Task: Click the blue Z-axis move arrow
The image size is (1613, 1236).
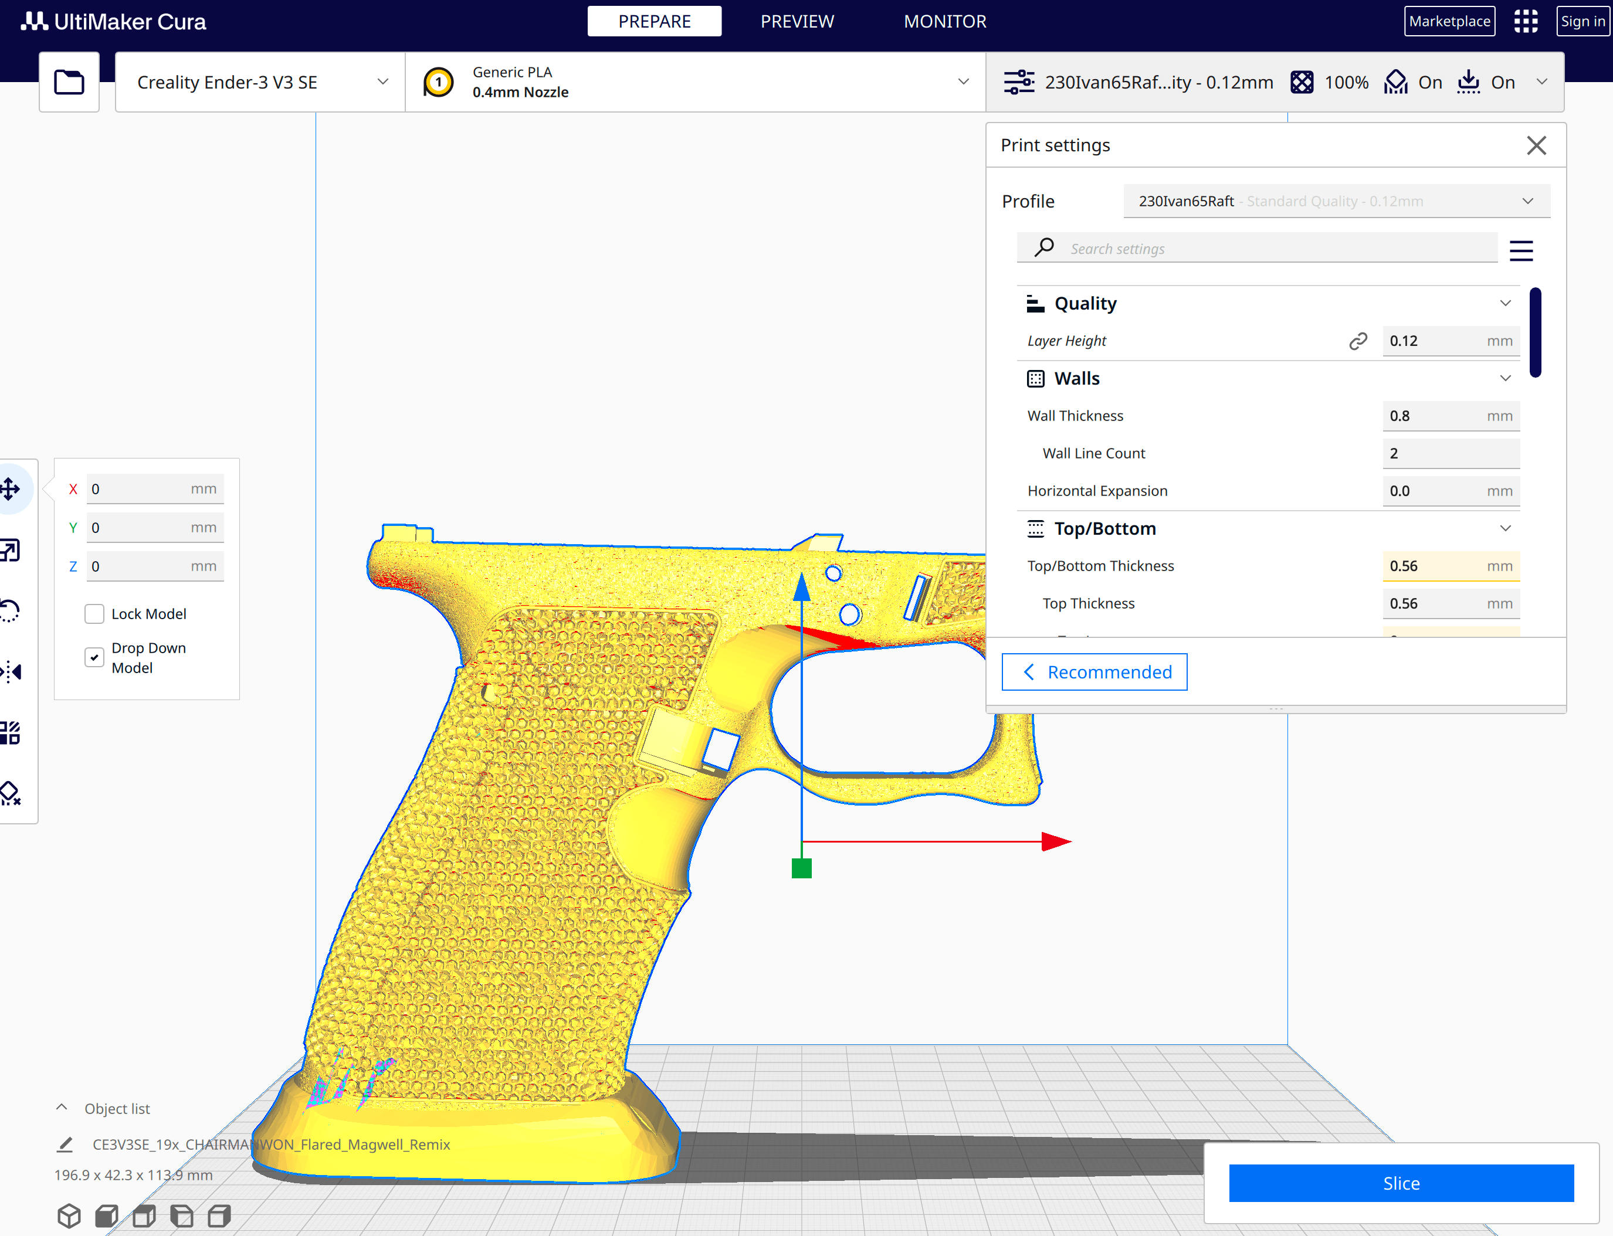Action: [801, 588]
